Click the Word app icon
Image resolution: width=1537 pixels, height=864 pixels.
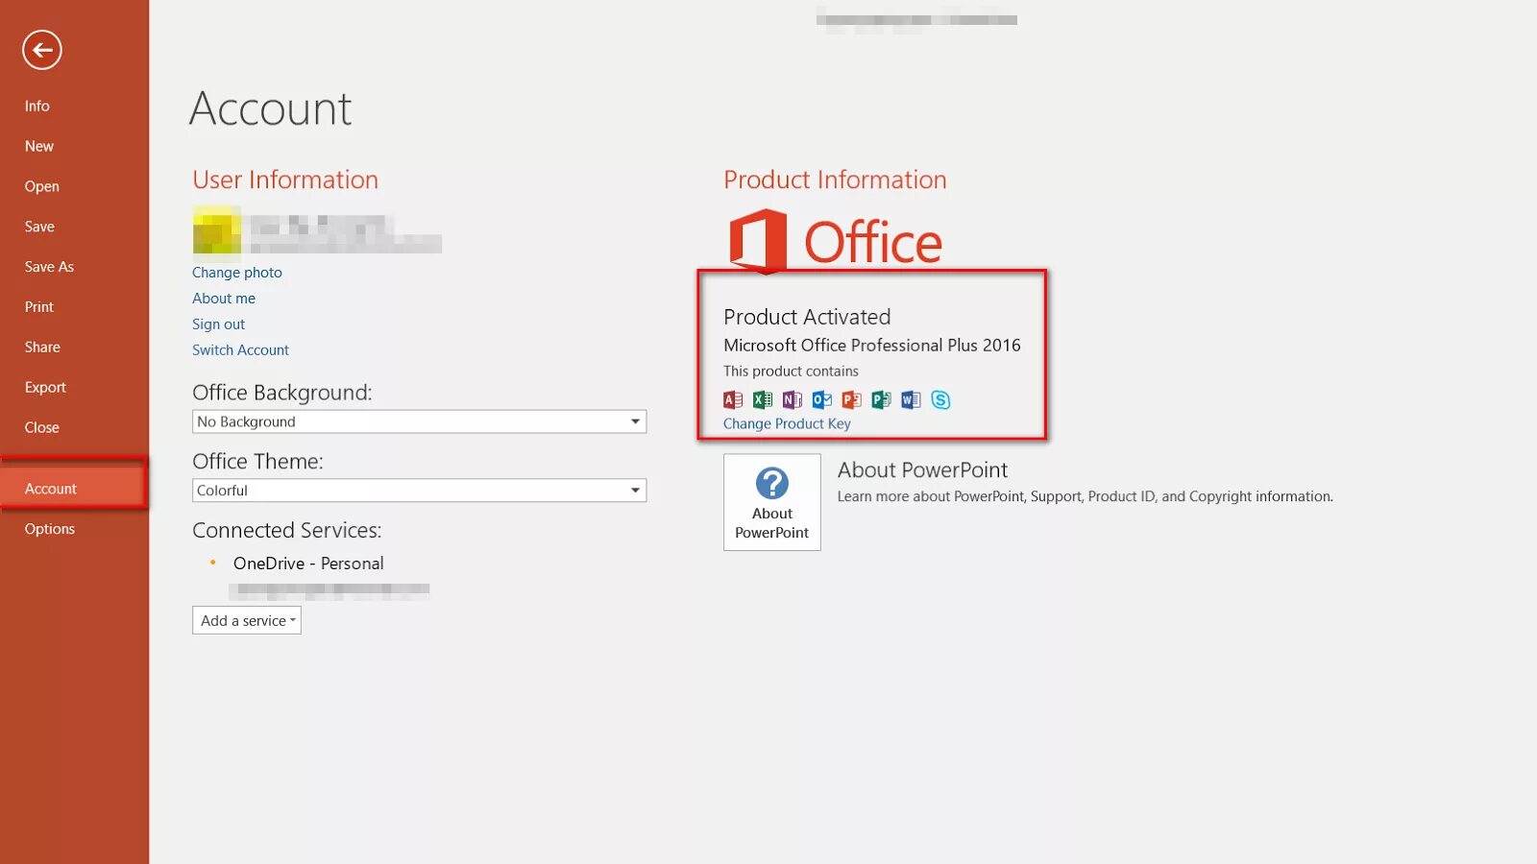pyautogui.click(x=912, y=399)
